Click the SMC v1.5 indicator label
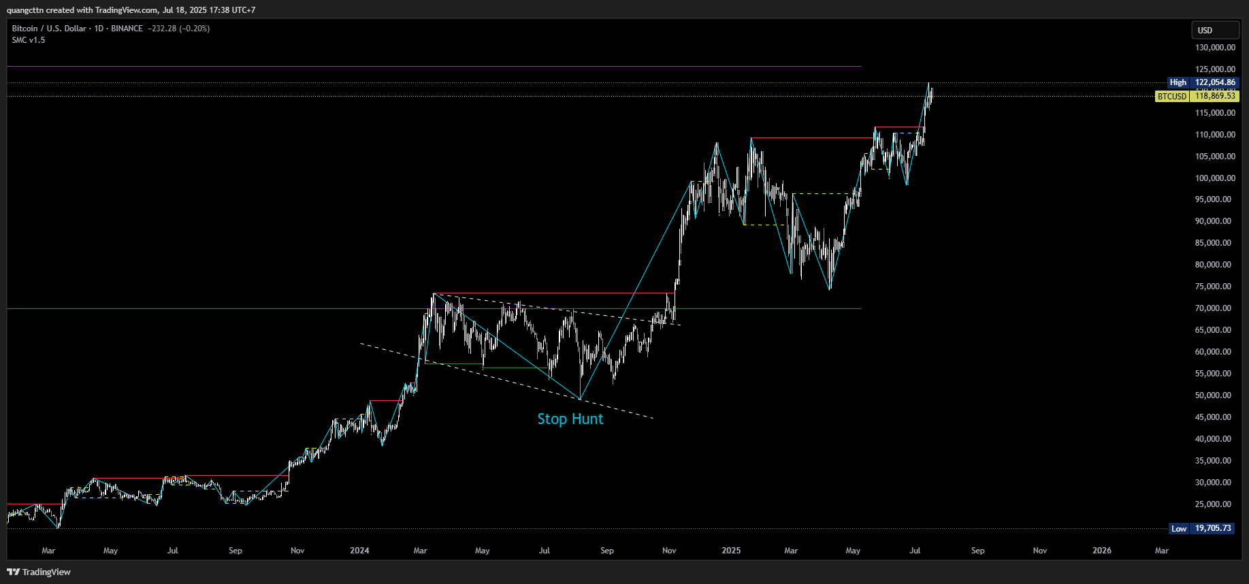Image resolution: width=1249 pixels, height=584 pixels. click(x=29, y=40)
